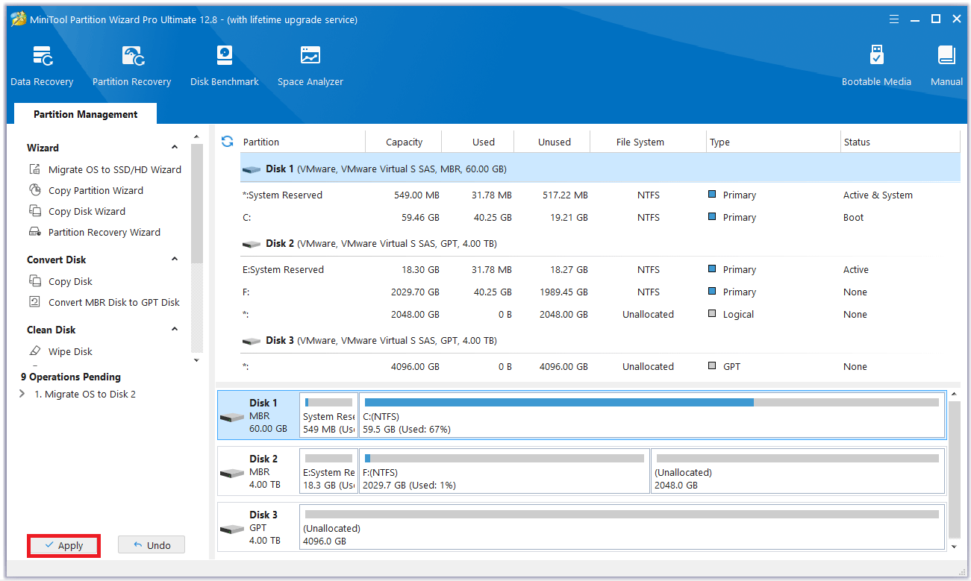Create Bootable Media
Screen dimensions: 971x581
(876, 66)
